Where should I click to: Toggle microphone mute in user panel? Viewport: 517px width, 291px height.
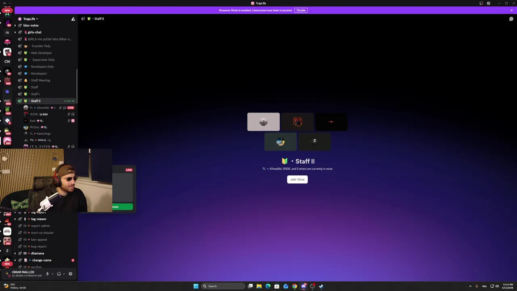click(x=47, y=274)
